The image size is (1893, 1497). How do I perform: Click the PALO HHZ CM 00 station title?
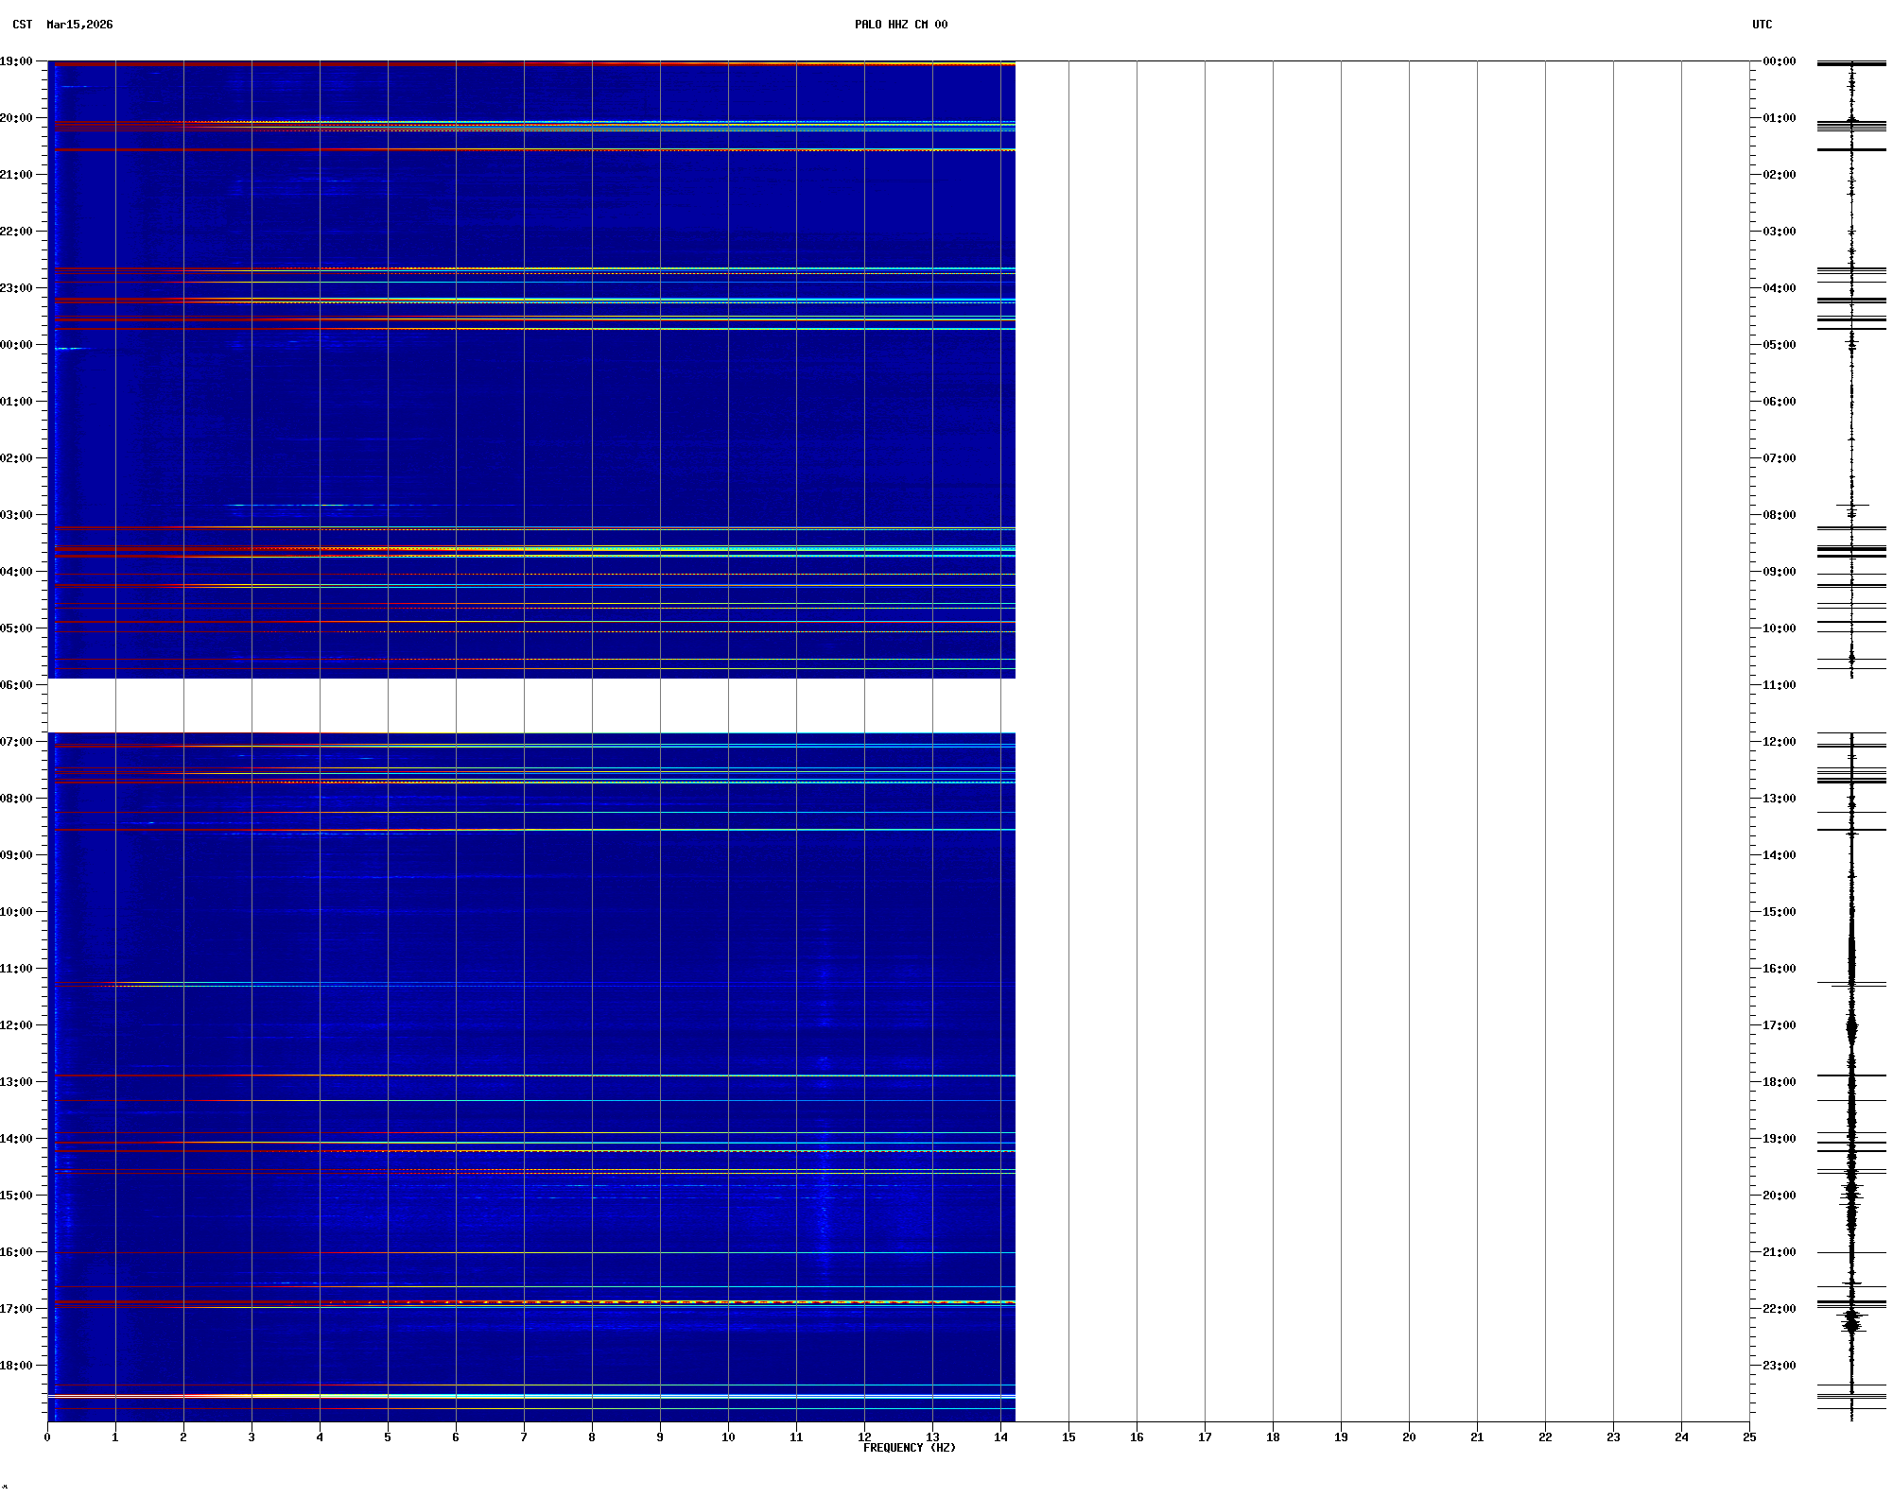click(900, 25)
